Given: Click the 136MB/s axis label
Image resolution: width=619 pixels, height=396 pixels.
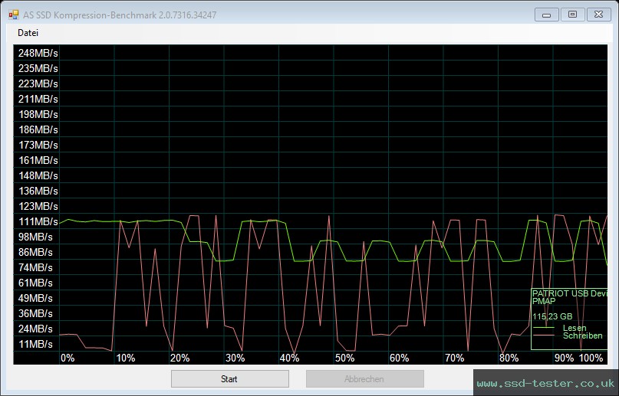Looking at the screenshot, I should pyautogui.click(x=38, y=191).
